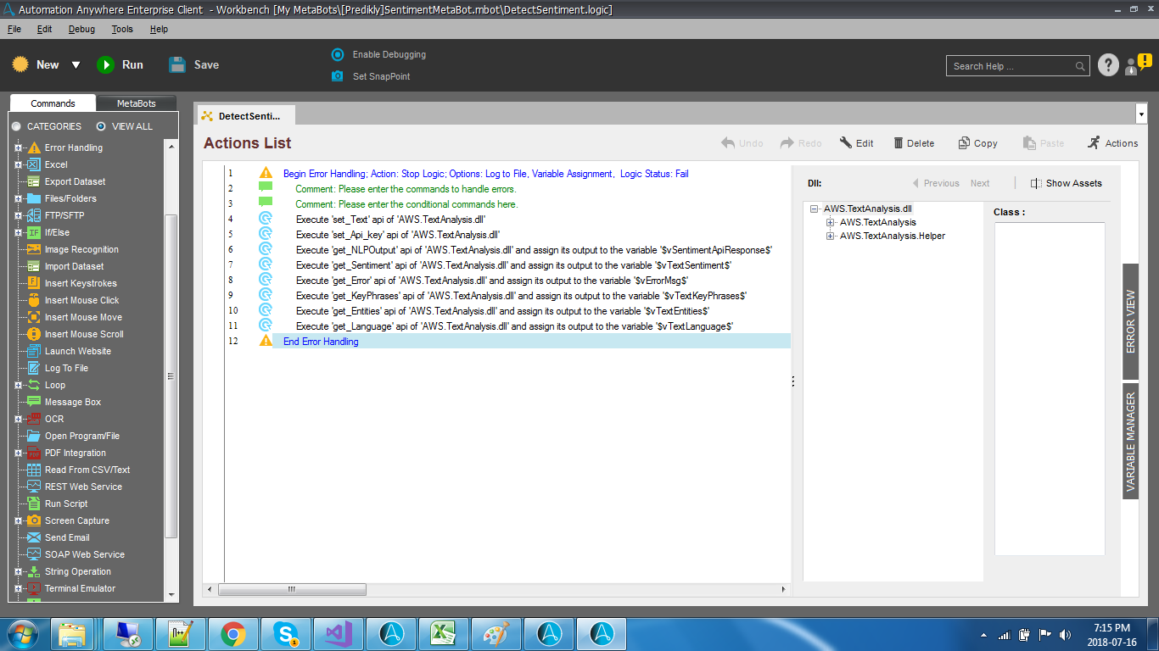Open the Windows Start menu

23,633
